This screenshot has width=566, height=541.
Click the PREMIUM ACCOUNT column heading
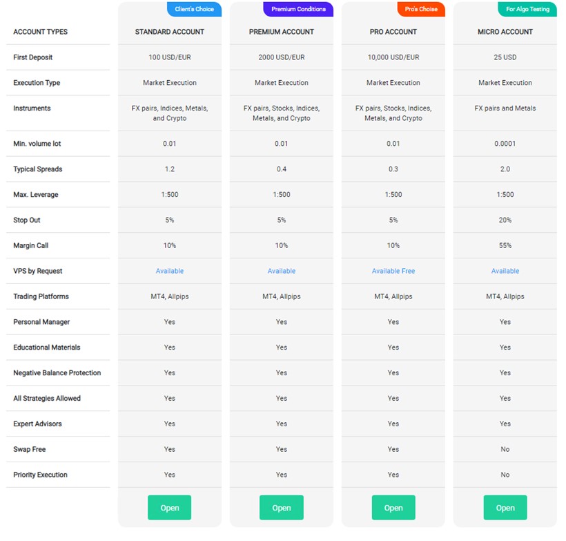[282, 32]
